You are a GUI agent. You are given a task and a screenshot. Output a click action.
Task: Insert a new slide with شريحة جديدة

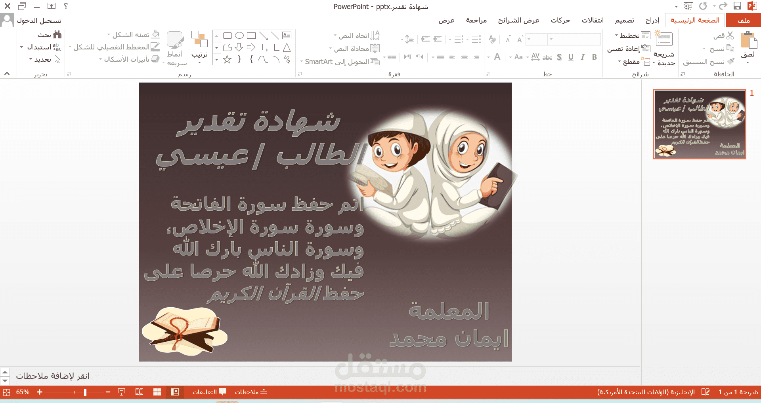pos(664,44)
